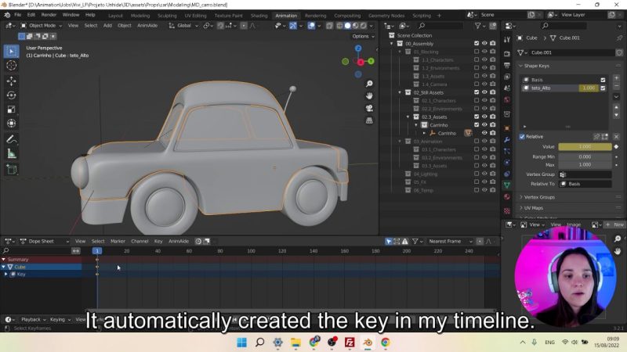Click the add shape key plus button
627x352 pixels.
click(616, 79)
